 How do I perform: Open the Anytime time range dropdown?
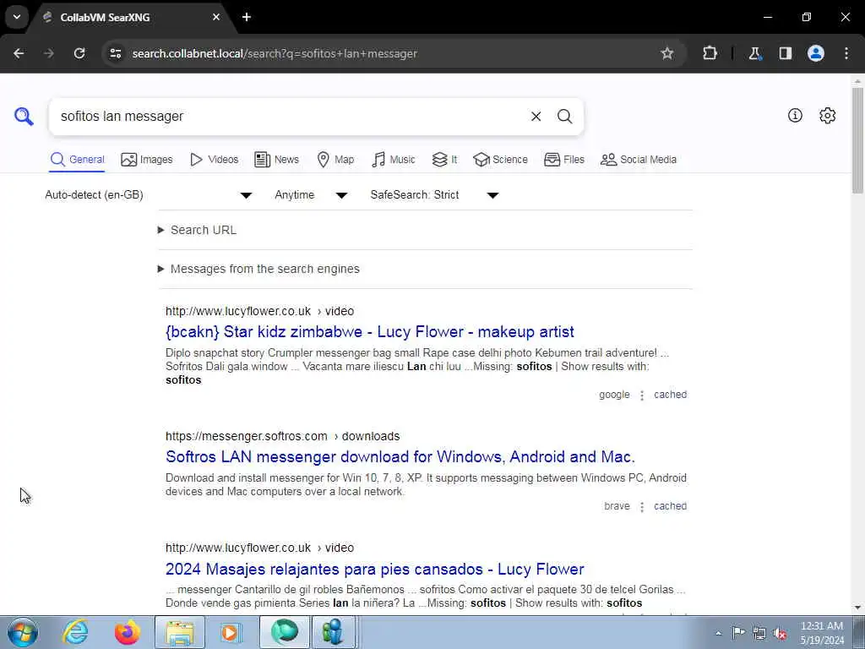pyautogui.click(x=311, y=195)
